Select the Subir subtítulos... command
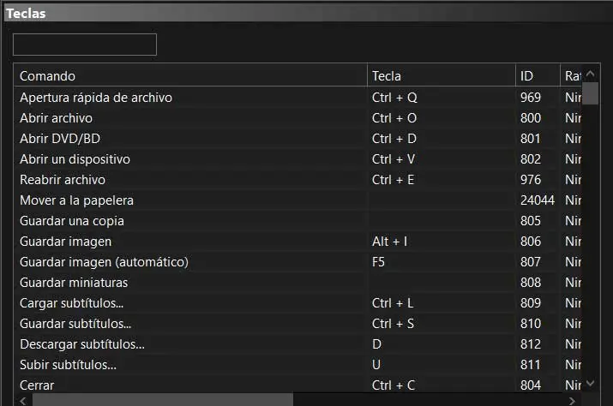The height and width of the screenshot is (406, 613). click(x=68, y=365)
